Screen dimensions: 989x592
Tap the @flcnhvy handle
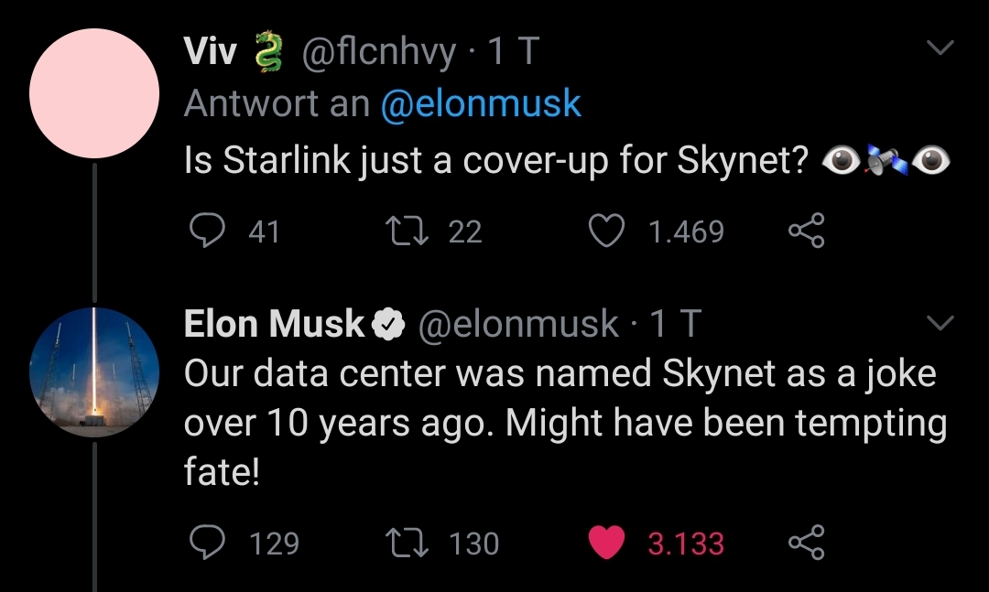378,53
